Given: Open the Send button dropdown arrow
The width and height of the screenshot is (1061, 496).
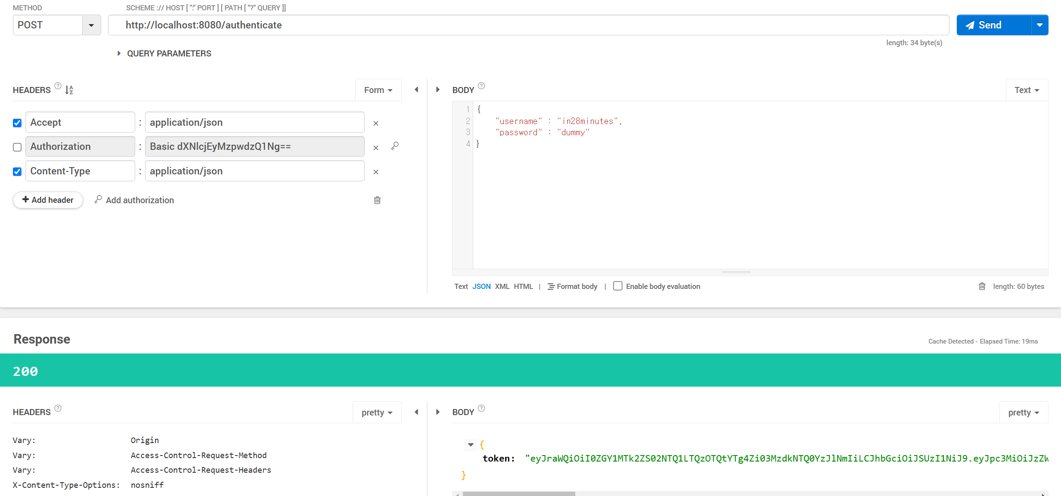Looking at the screenshot, I should coord(1039,25).
